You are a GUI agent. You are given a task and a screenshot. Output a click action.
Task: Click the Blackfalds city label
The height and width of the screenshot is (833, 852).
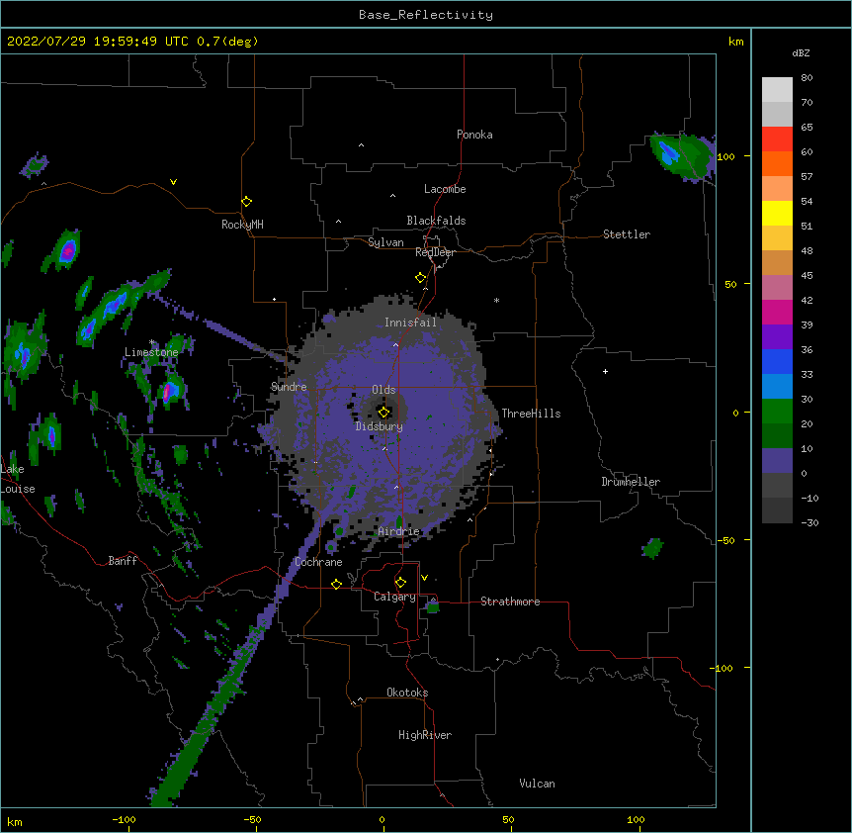(436, 221)
